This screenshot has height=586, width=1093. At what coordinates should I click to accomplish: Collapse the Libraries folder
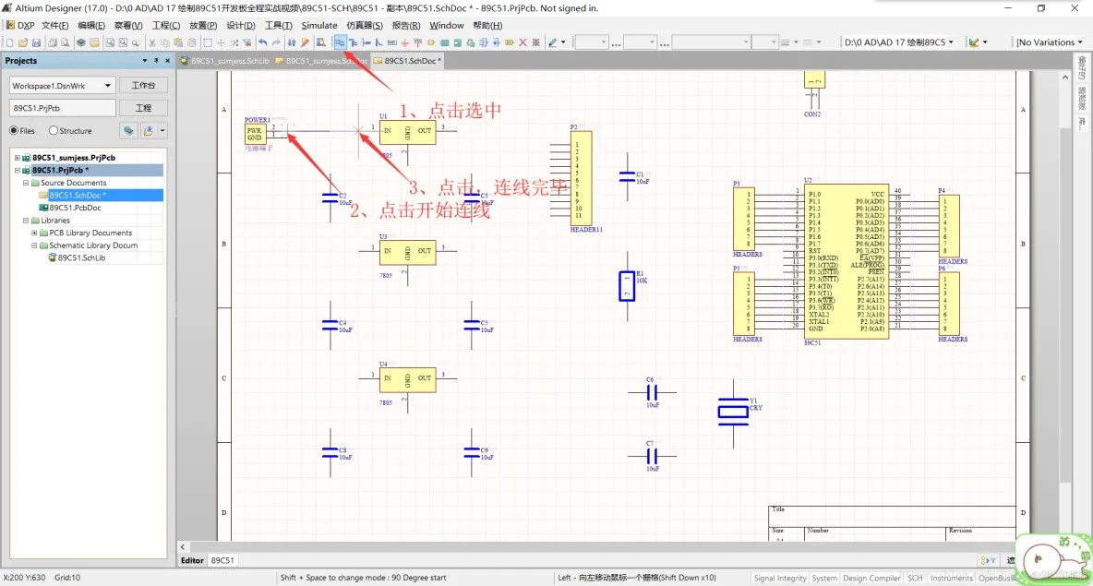26,221
